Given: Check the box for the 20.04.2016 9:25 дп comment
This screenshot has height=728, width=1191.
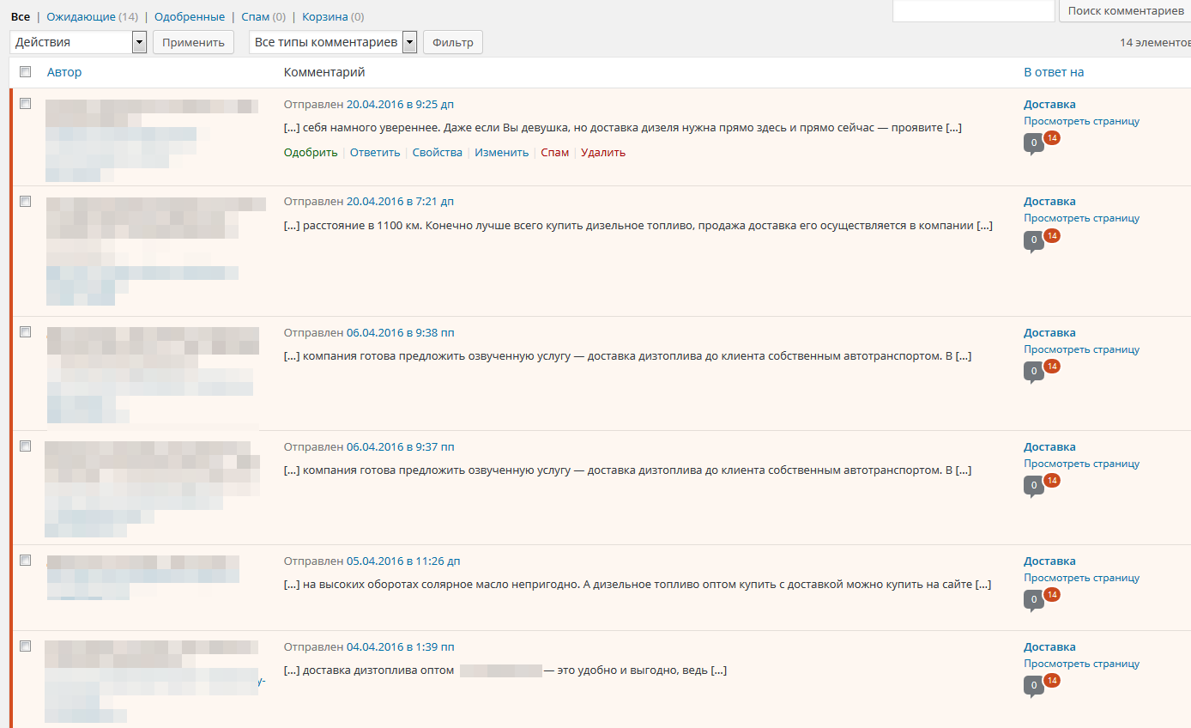Looking at the screenshot, I should coord(26,104).
